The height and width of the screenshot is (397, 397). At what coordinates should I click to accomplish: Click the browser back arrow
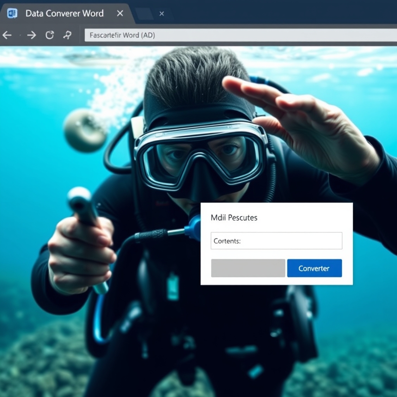tap(7, 35)
